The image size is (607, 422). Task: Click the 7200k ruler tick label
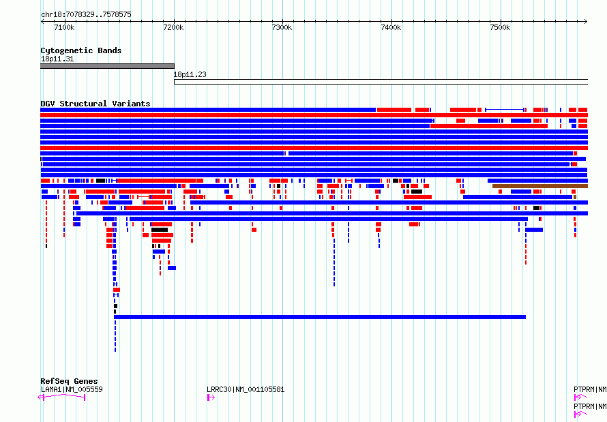tap(173, 27)
